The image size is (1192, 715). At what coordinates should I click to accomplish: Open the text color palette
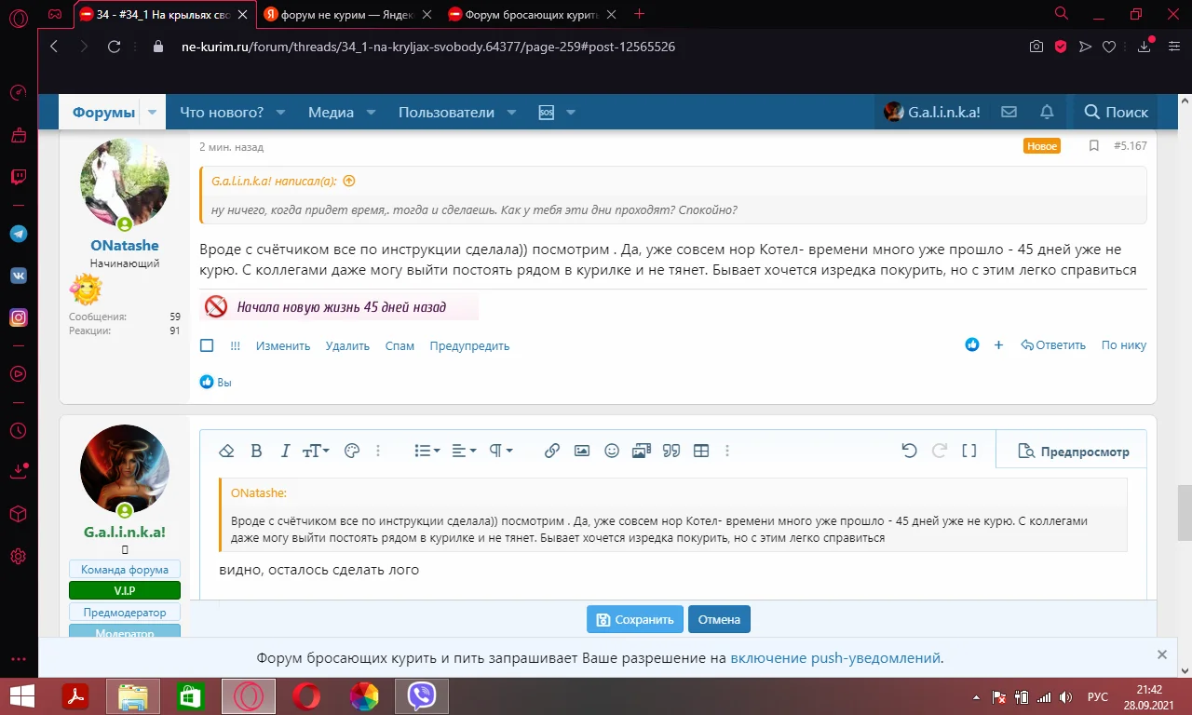click(x=351, y=451)
